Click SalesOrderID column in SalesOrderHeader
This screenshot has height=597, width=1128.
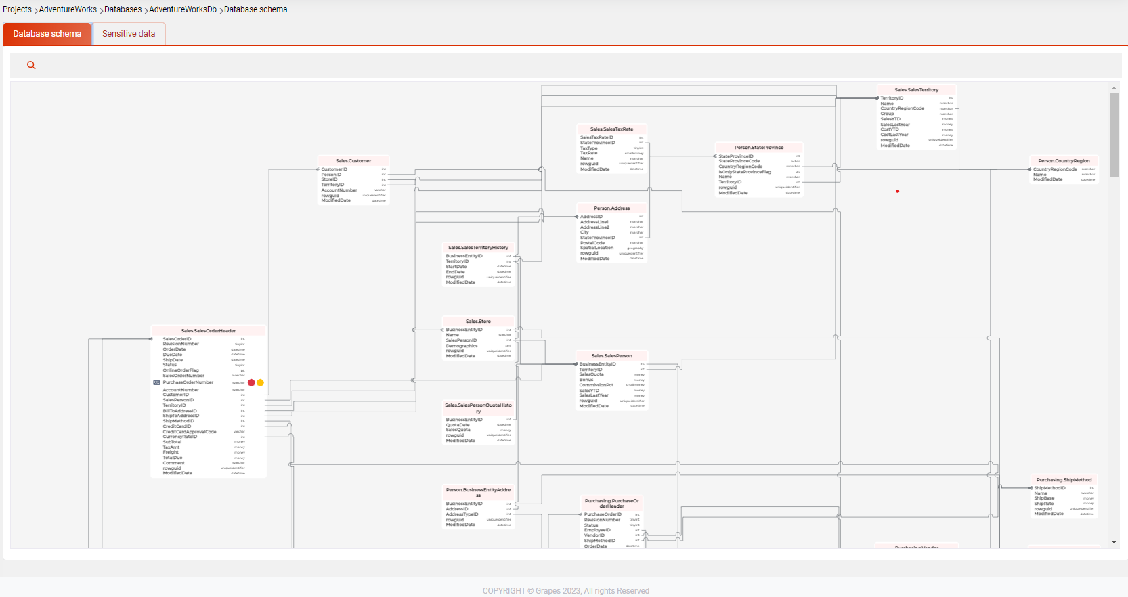pos(177,339)
